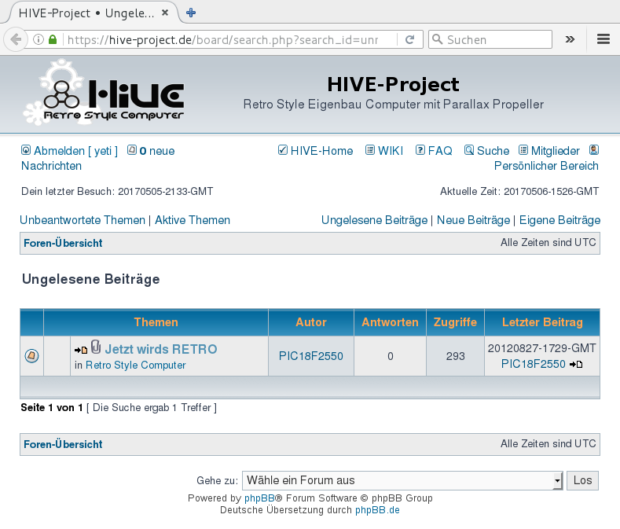Click the Abmelden [ yeti ] logout link
The image size is (620, 529).
pyautogui.click(x=75, y=151)
